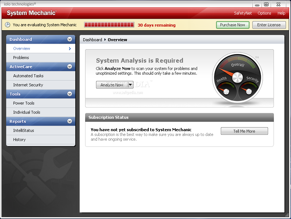The image size is (291, 219).
Task: Click Dashboard in the breadcrumb
Action: tap(92, 40)
